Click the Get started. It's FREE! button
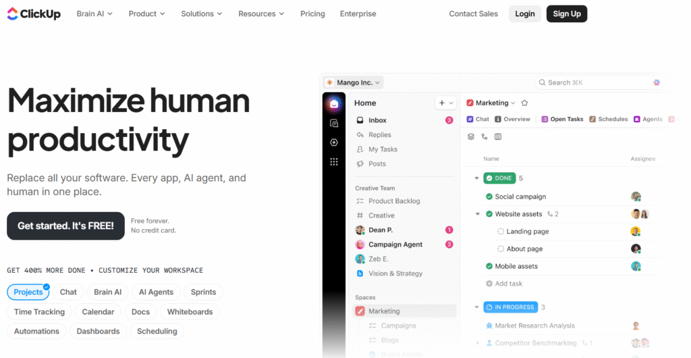The image size is (691, 358). (65, 226)
